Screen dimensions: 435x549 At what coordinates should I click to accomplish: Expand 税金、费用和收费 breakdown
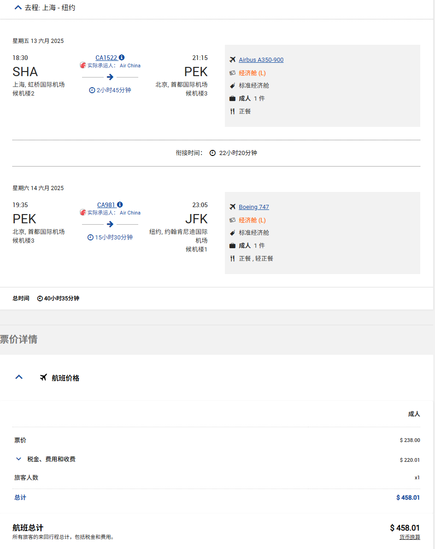coord(19,459)
